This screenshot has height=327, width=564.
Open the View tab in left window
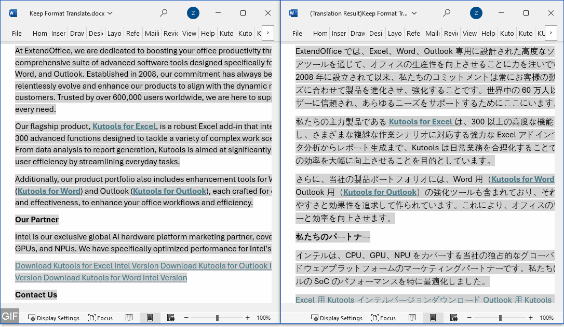pyautogui.click(x=189, y=33)
